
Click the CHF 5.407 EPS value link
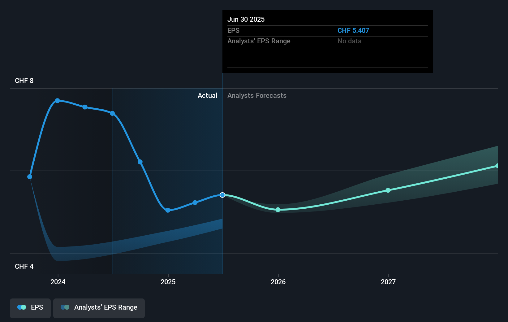tap(353, 30)
